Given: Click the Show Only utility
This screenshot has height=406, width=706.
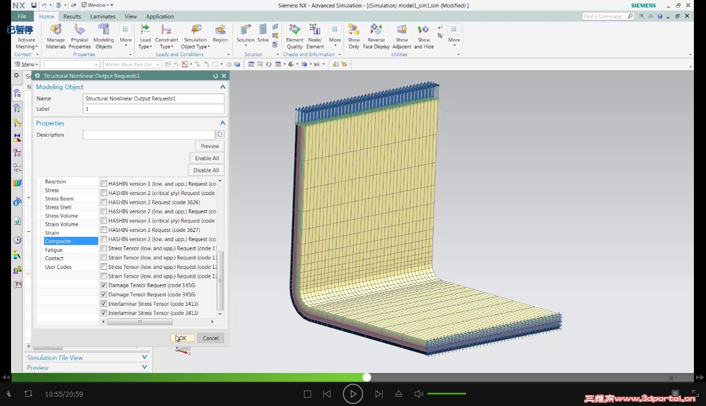Looking at the screenshot, I should coord(354,36).
